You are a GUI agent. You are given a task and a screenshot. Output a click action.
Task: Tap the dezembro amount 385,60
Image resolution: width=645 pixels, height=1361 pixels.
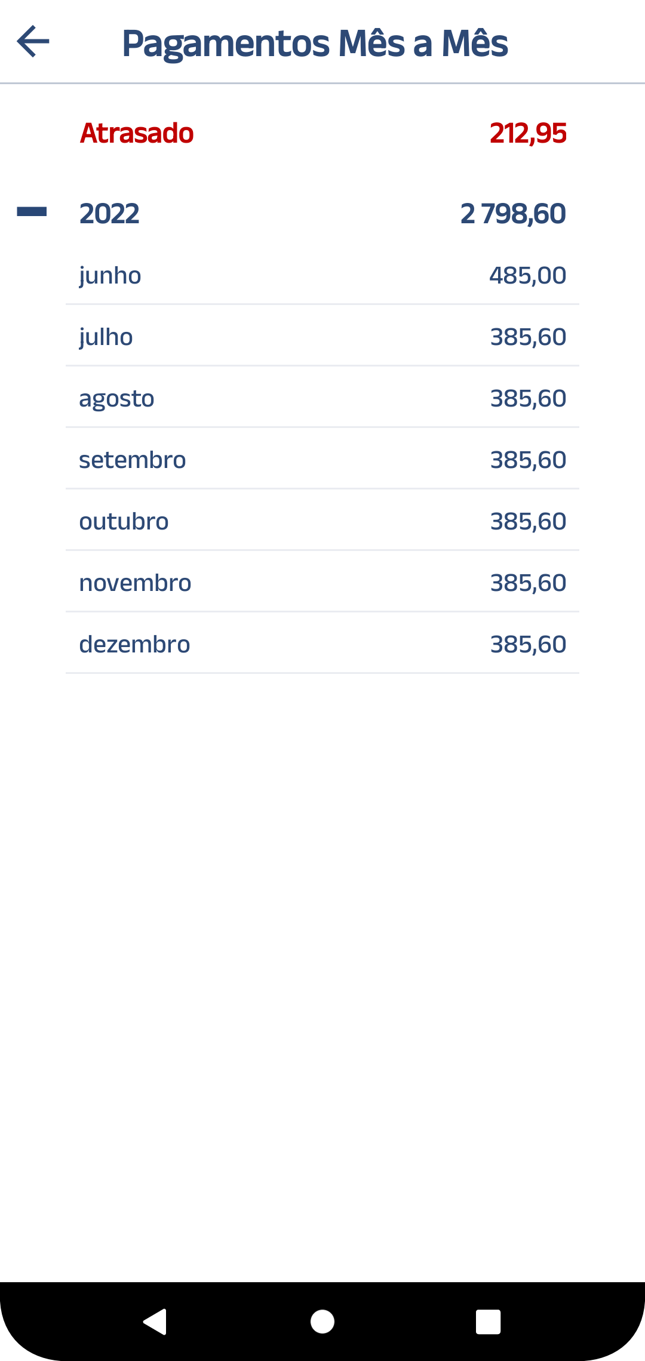[x=528, y=645]
